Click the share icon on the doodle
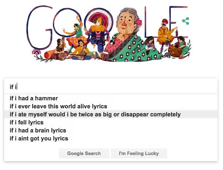The width and height of the screenshot is (223, 170). [x=185, y=21]
